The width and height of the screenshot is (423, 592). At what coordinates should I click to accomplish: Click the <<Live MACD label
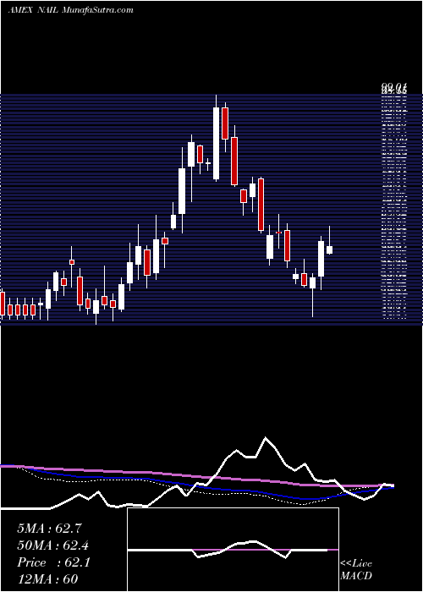click(x=356, y=569)
